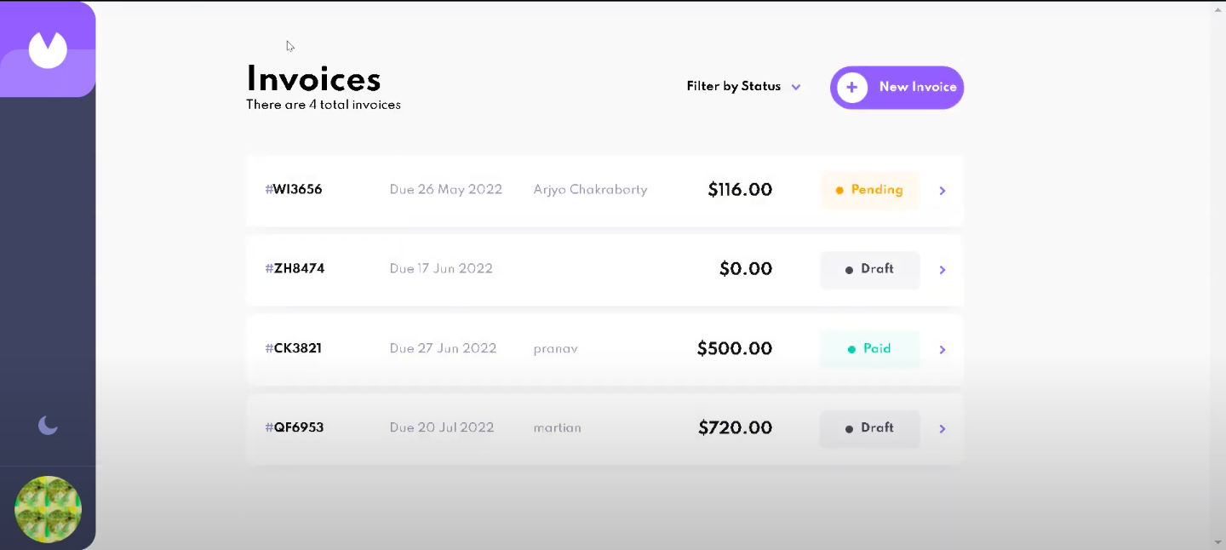Click the $720.00 invoice amount
This screenshot has height=550, width=1226.
pyautogui.click(x=735, y=428)
